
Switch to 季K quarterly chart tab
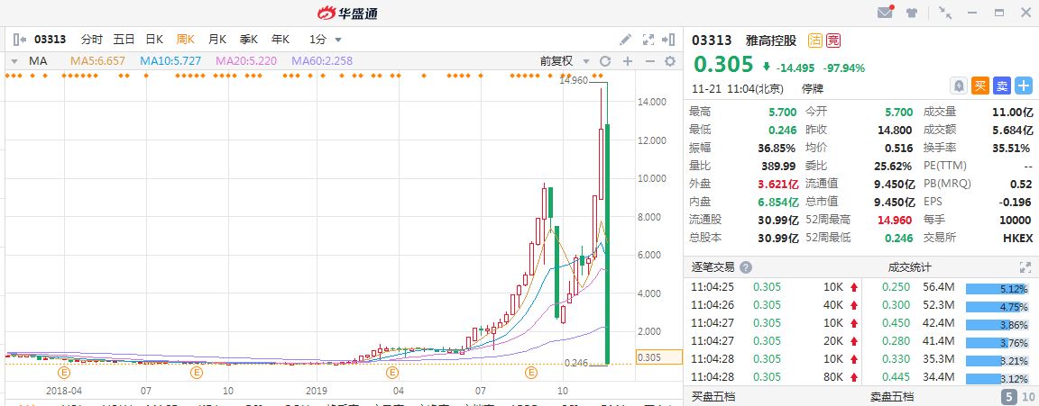[249, 40]
